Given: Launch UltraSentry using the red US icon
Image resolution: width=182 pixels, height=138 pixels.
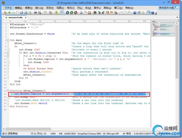Looking at the screenshot, I should (x=76, y=13).
